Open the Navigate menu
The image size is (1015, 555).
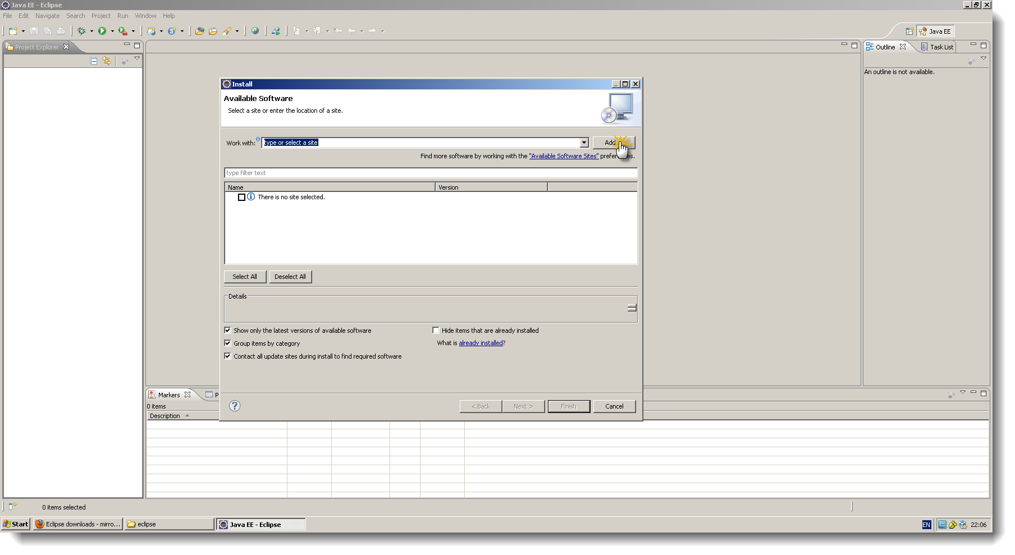pyautogui.click(x=47, y=16)
